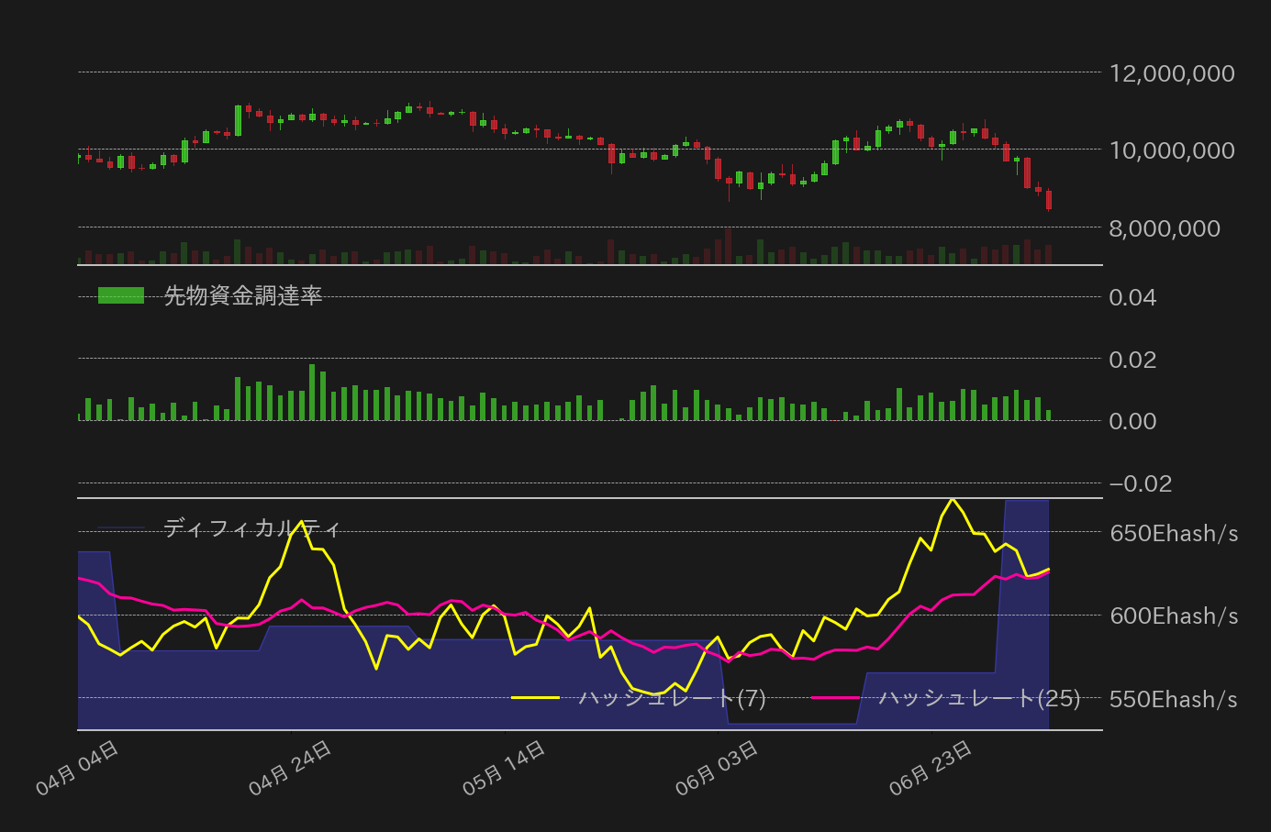
Task: Click the 650Ehash/s axis label
Action: (x=1173, y=533)
